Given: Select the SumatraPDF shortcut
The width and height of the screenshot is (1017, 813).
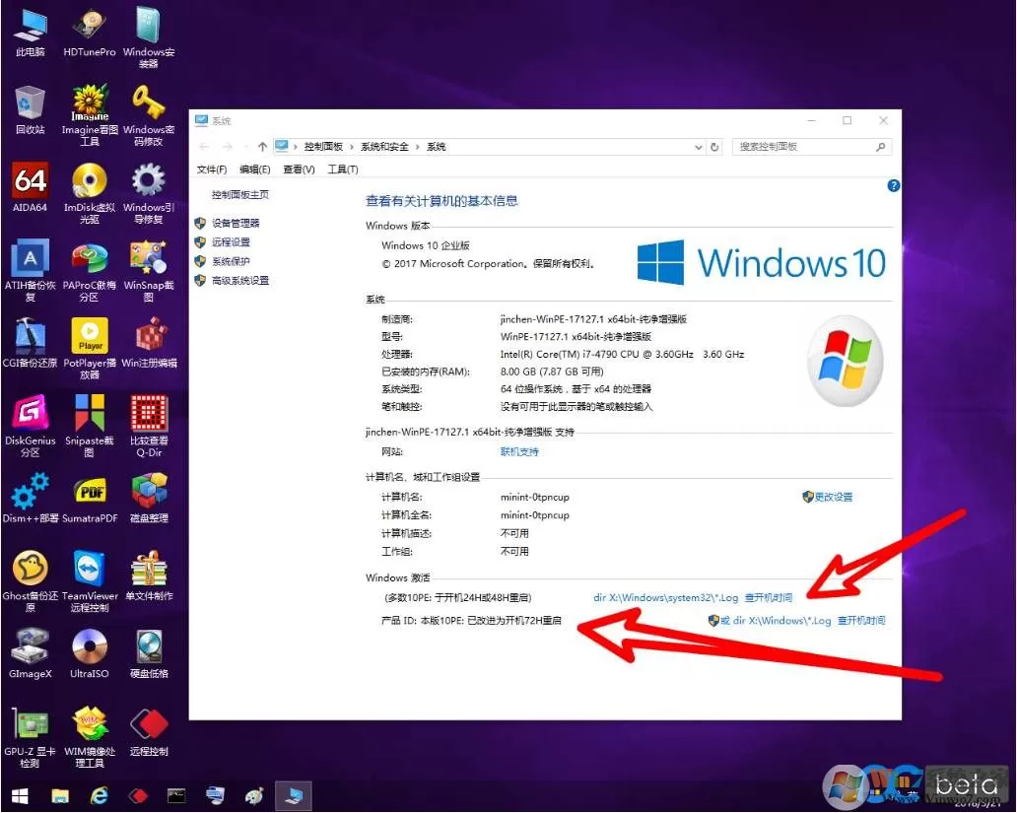Looking at the screenshot, I should (x=90, y=499).
